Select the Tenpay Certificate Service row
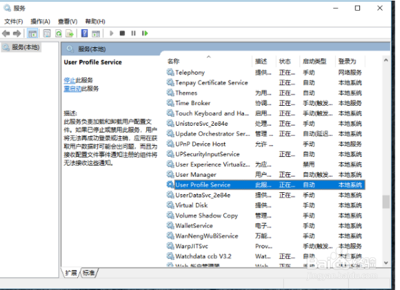400x290 pixels. (266, 82)
